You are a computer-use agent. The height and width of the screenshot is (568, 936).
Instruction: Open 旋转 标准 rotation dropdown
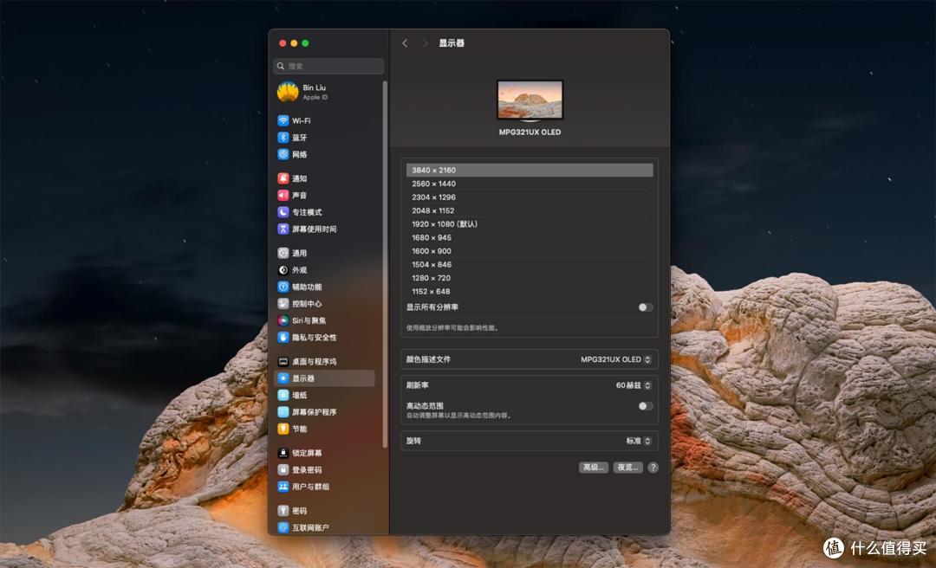click(x=638, y=441)
